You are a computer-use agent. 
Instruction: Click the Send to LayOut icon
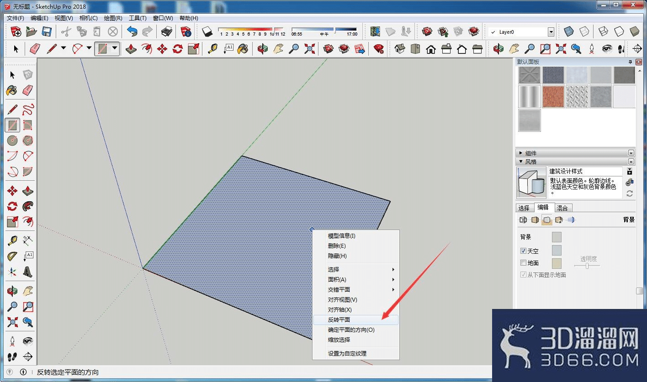point(360,48)
